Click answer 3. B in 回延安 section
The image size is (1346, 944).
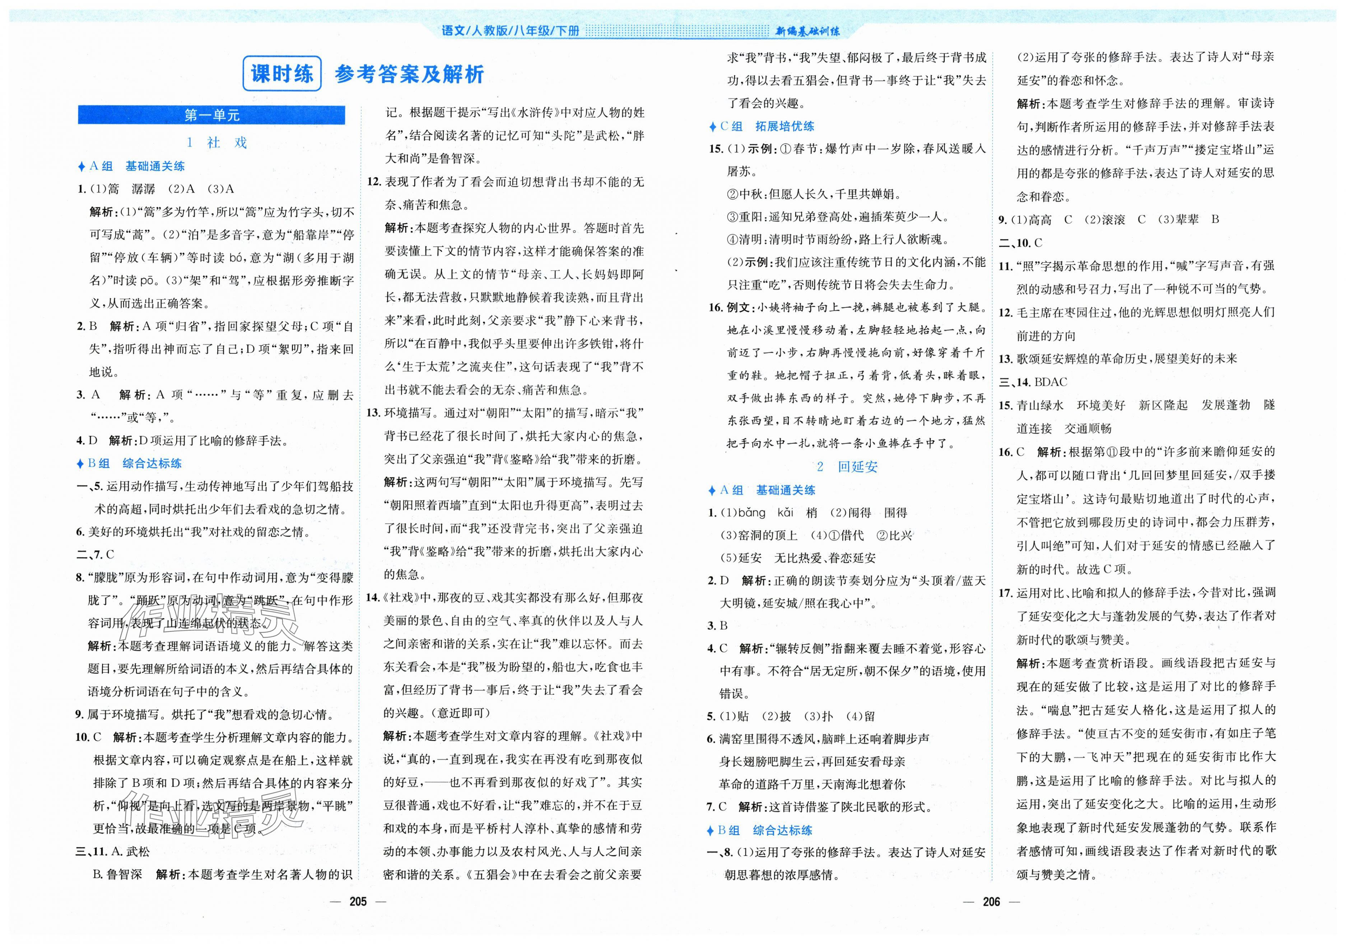point(718,626)
